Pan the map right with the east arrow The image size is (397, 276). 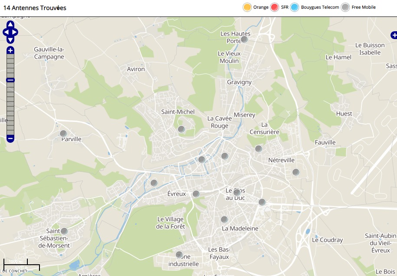pyautogui.click(x=16, y=32)
